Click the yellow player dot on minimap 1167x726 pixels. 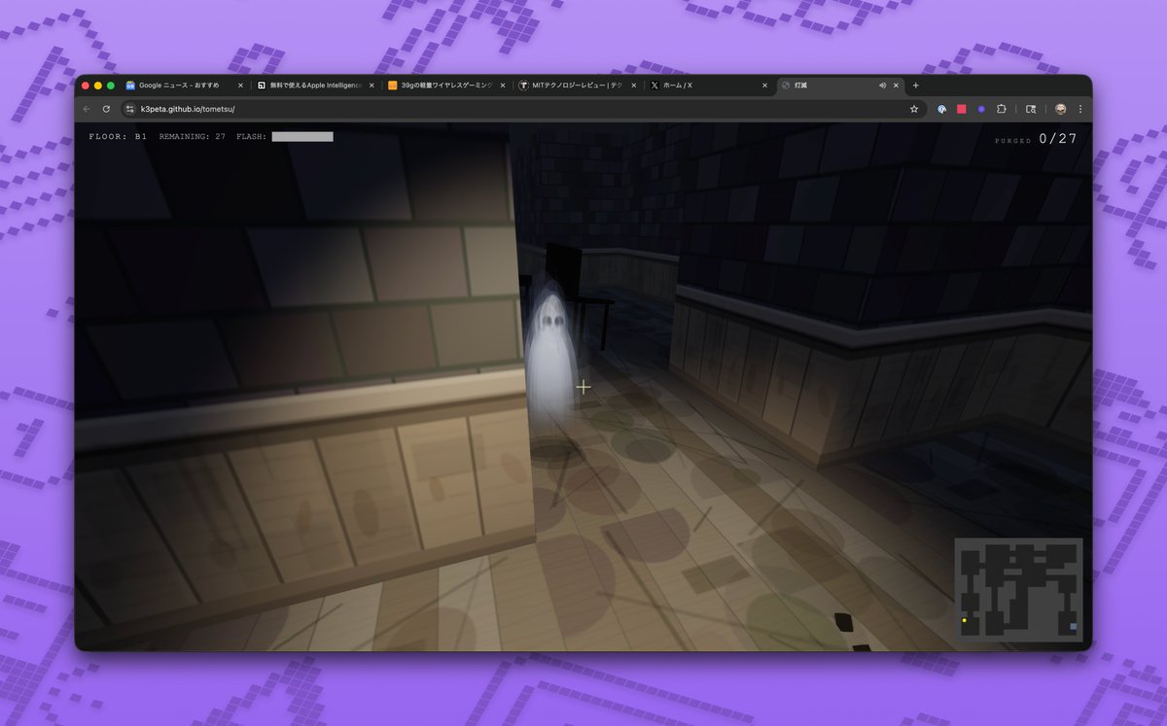click(964, 620)
